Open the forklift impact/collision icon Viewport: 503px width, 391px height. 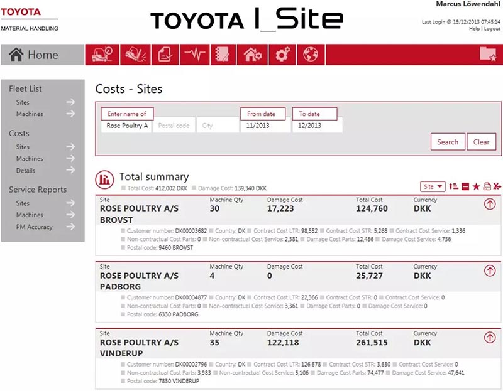click(x=135, y=55)
